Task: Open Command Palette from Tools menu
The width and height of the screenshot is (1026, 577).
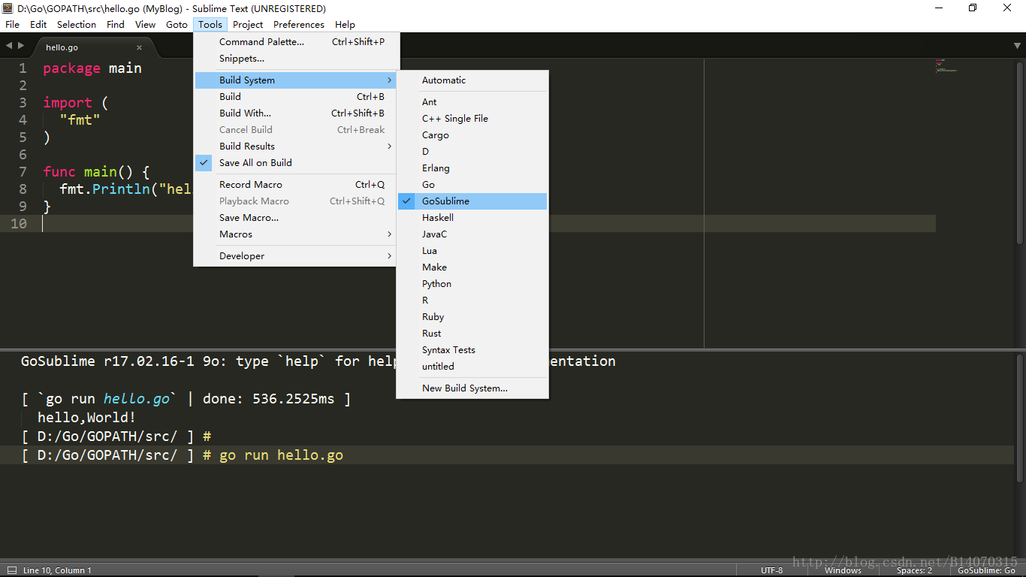Action: click(261, 41)
